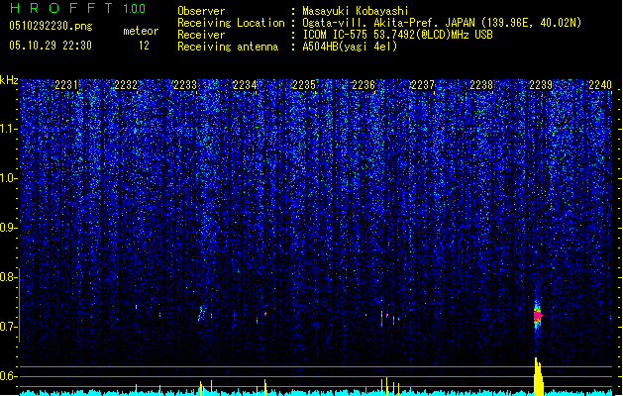The height and width of the screenshot is (396, 623).
Task: Click the kHz axis unit label
Action: 9,80
